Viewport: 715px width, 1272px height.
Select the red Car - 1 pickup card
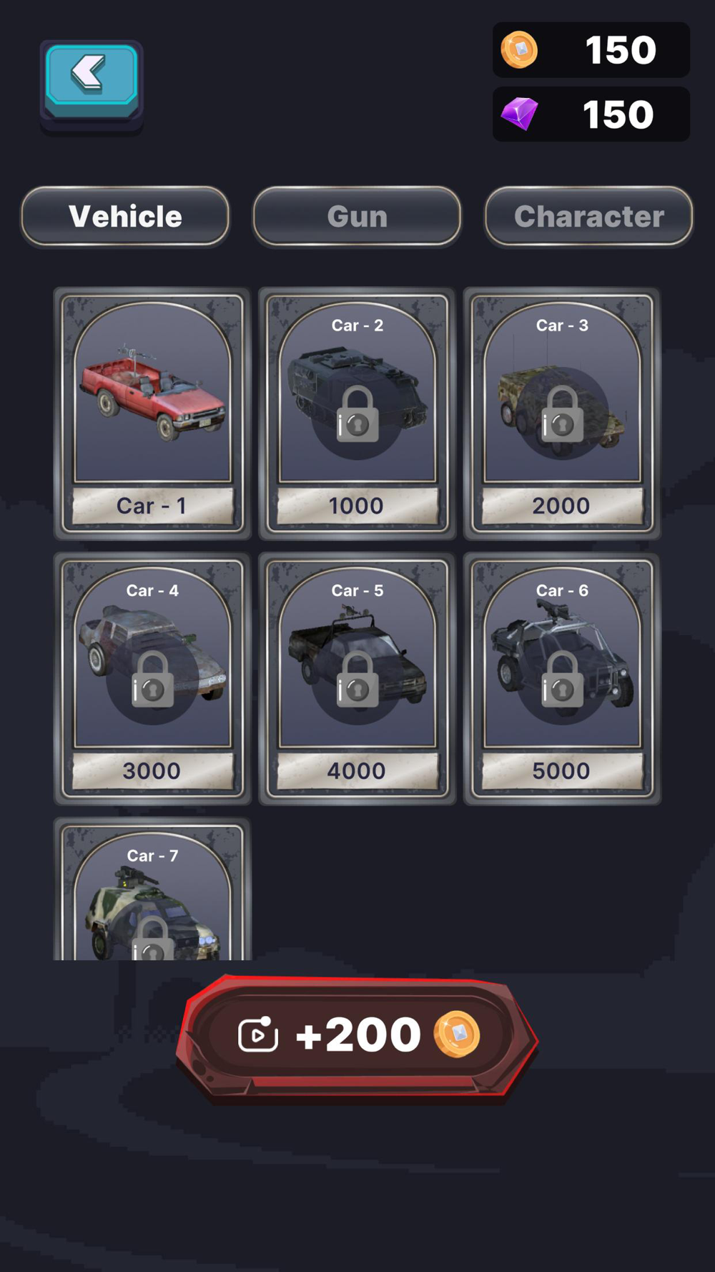152,414
